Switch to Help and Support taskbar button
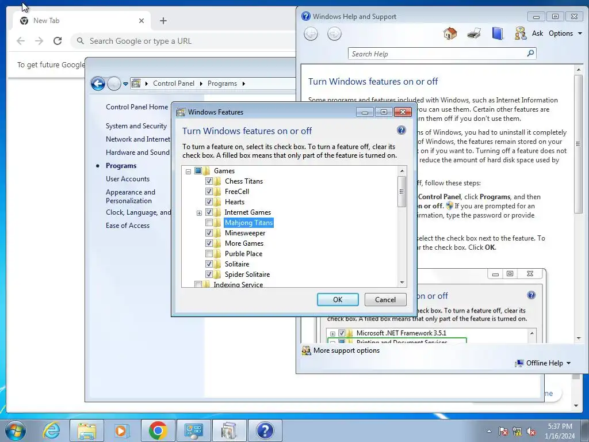589x442 pixels. point(265,430)
